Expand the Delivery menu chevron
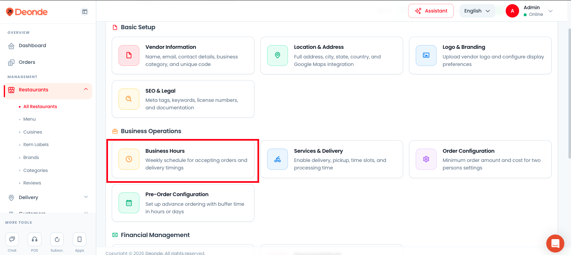 click(x=86, y=197)
